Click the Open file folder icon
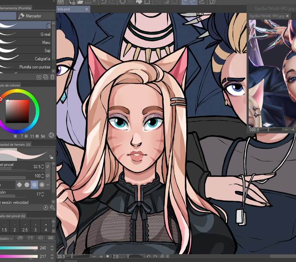296x262 pixels. (80, 2)
